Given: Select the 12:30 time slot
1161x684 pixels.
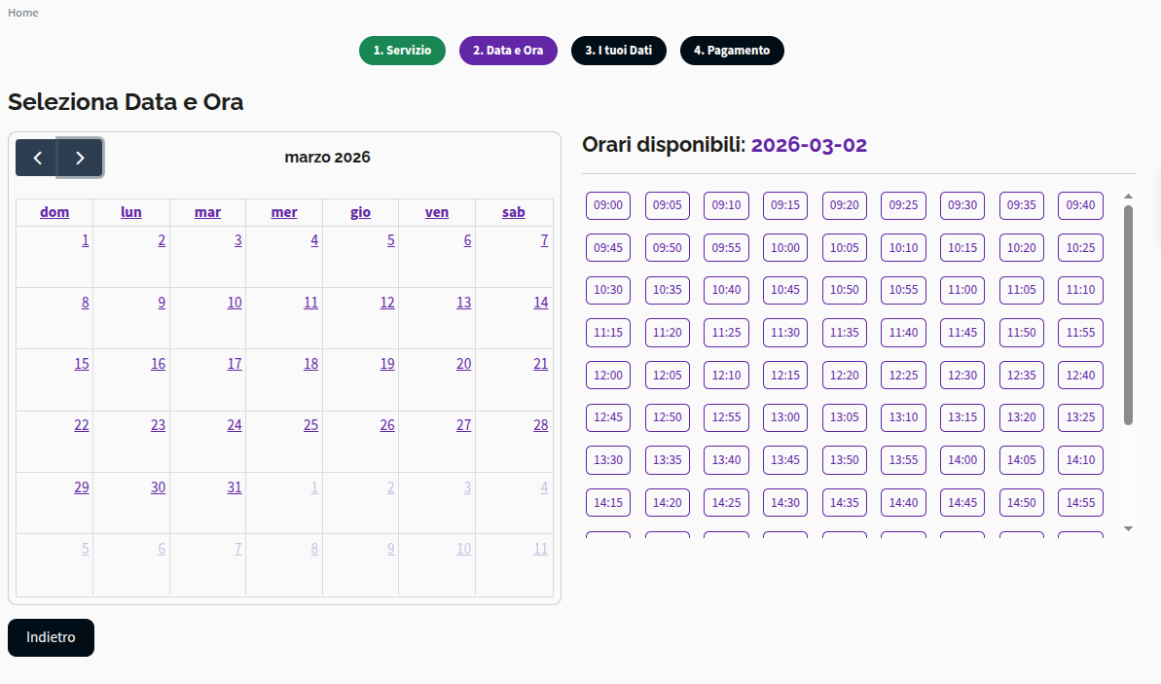Looking at the screenshot, I should (x=961, y=375).
